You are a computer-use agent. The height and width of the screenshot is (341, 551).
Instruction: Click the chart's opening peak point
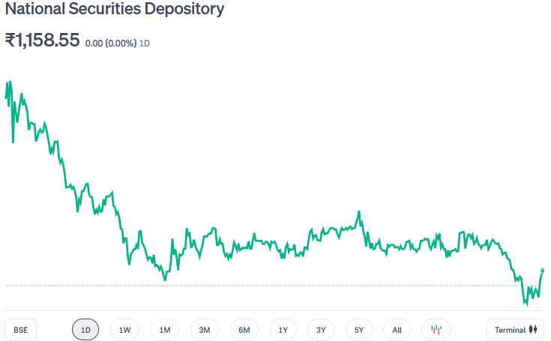pos(9,82)
